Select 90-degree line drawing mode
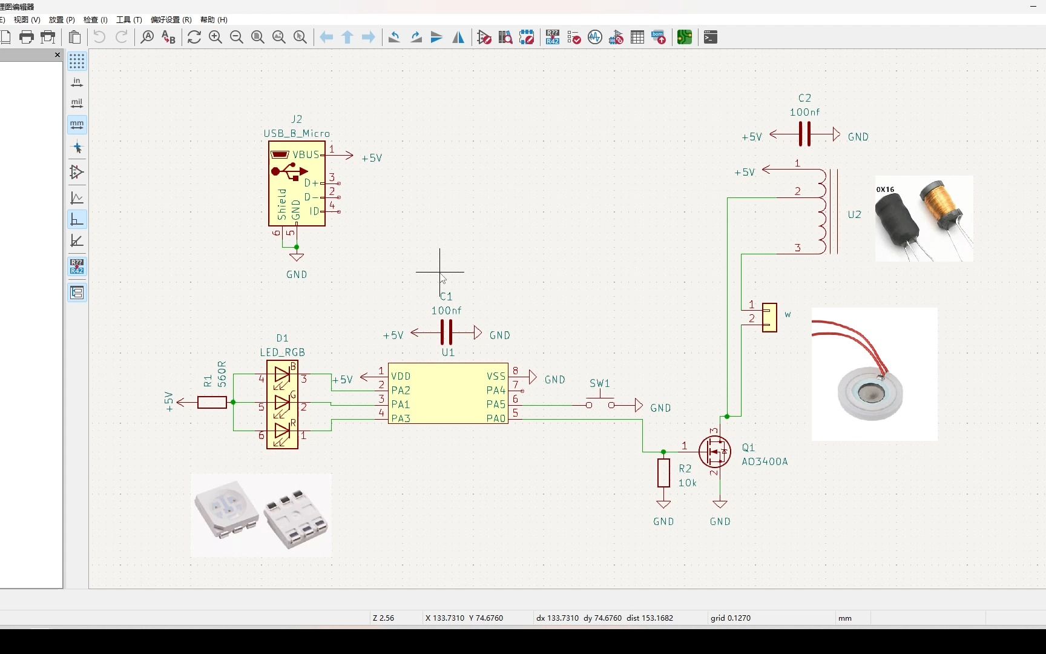This screenshot has width=1046, height=654. pos(77,219)
